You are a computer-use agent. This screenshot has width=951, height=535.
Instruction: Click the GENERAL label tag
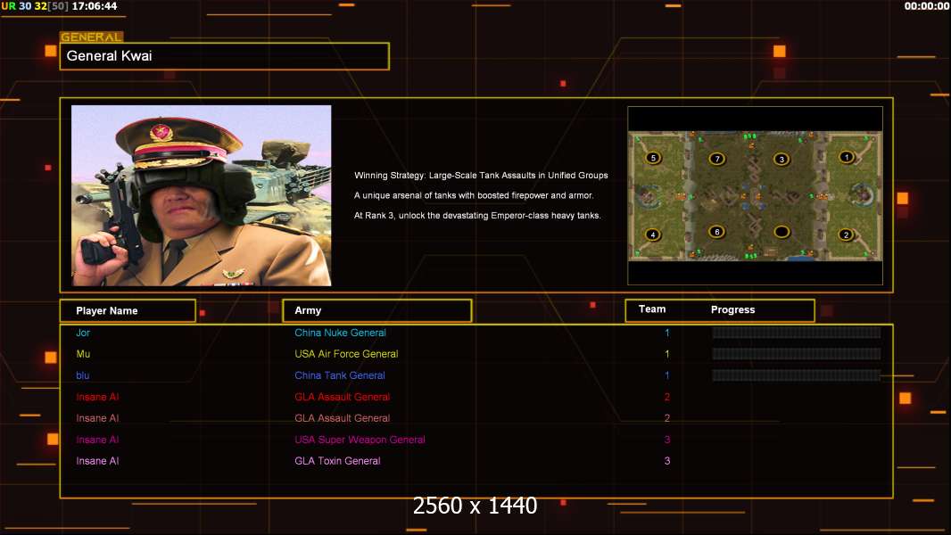[x=91, y=37]
